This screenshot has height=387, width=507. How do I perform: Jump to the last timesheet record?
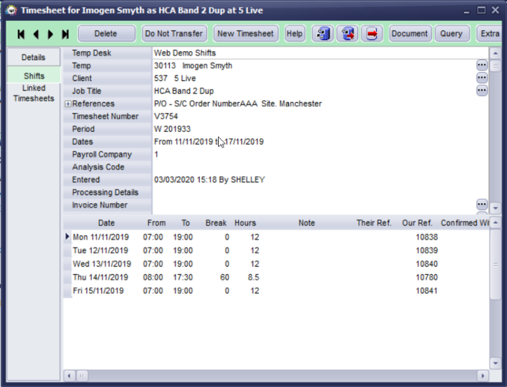click(65, 34)
